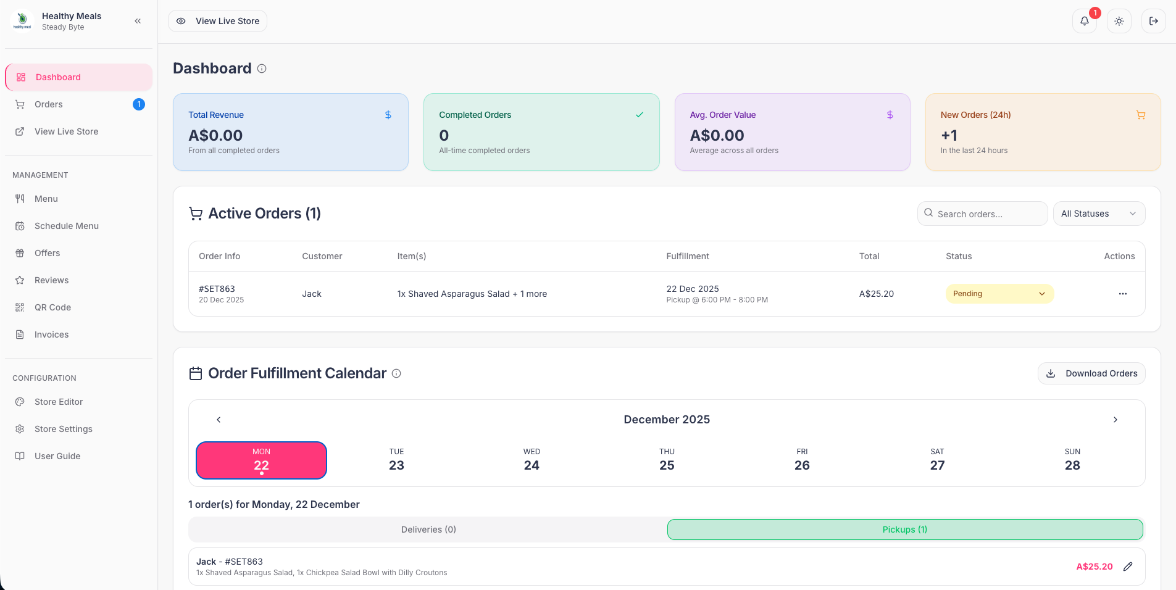
Task: Open the notifications bell icon
Action: [x=1085, y=21]
